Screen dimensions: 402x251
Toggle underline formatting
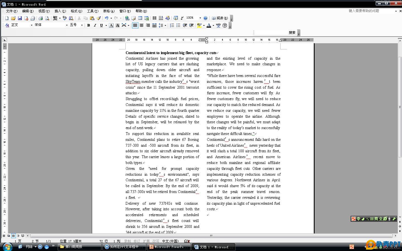101,25
